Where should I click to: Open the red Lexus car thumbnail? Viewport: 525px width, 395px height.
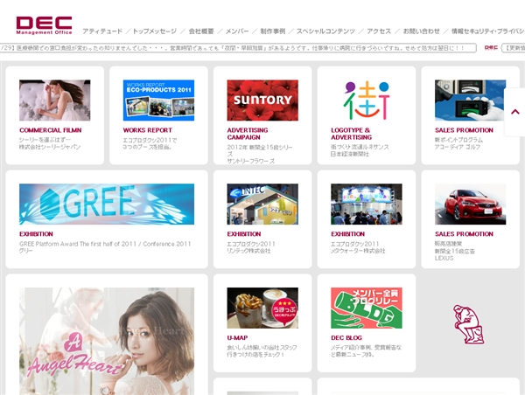470,204
